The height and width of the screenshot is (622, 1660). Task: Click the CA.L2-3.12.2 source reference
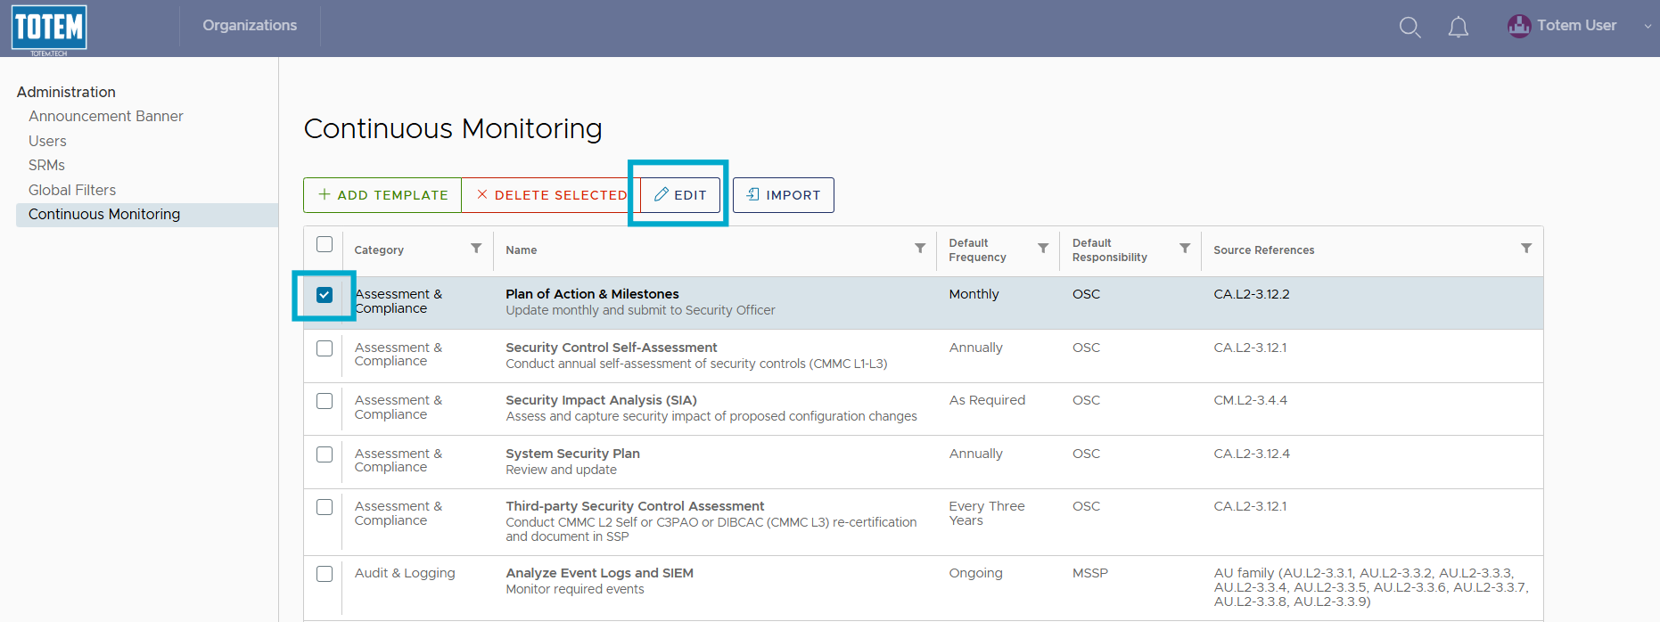[x=1252, y=294]
